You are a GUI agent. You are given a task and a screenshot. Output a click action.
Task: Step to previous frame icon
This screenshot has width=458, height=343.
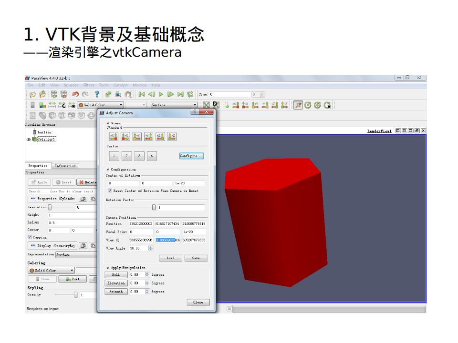(151, 94)
